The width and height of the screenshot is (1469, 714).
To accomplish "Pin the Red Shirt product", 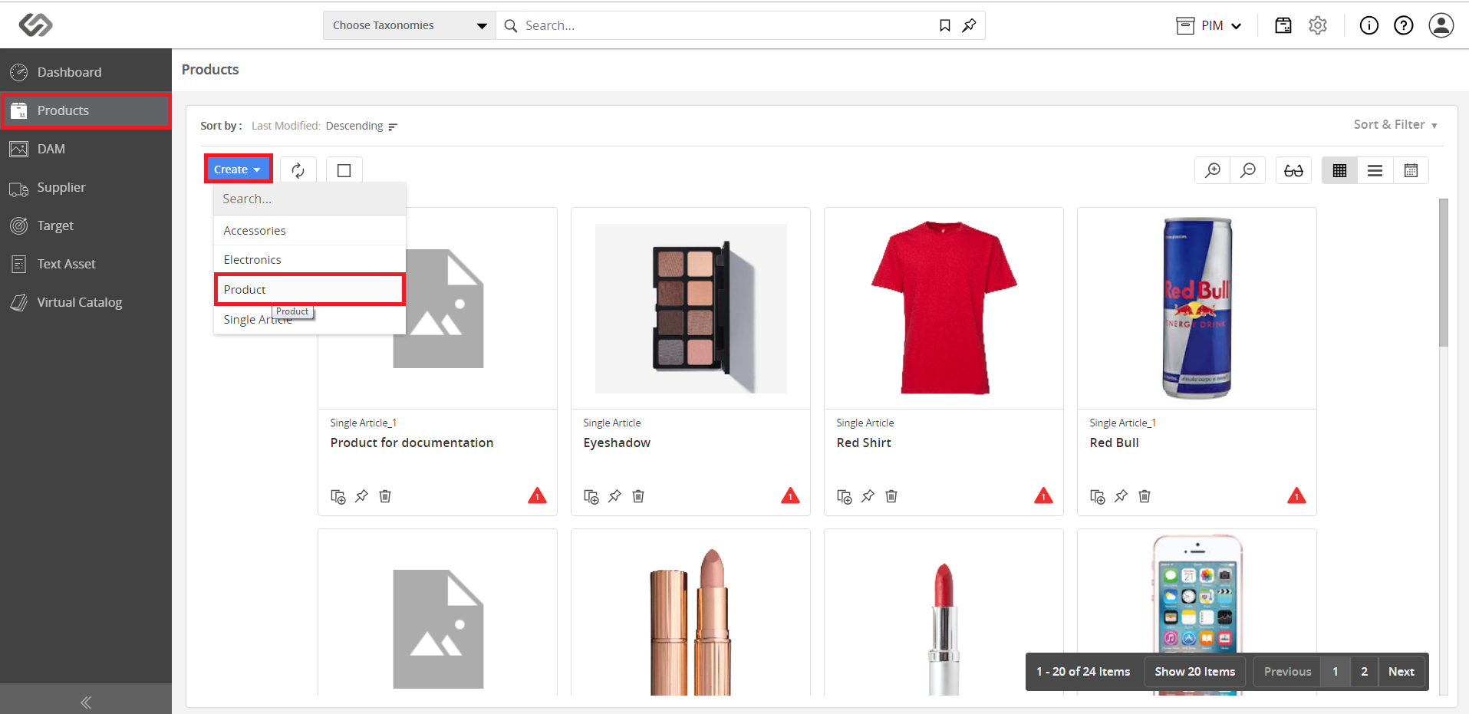I will [868, 496].
